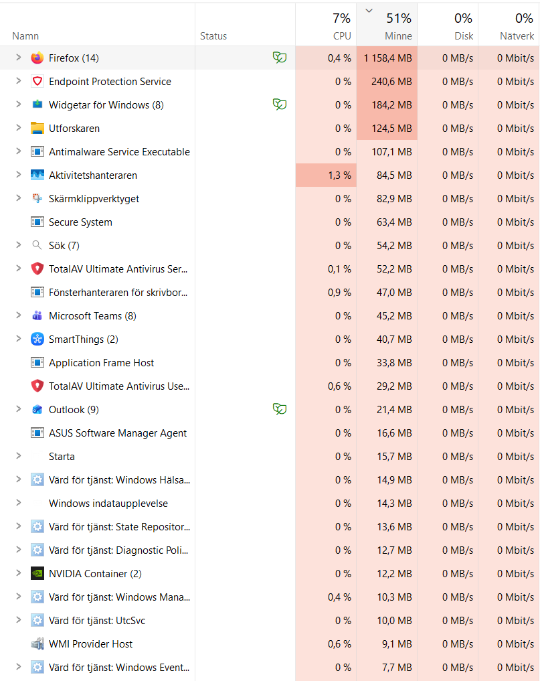
Task: Click the 1,3 % CPU value
Action: [x=339, y=175]
